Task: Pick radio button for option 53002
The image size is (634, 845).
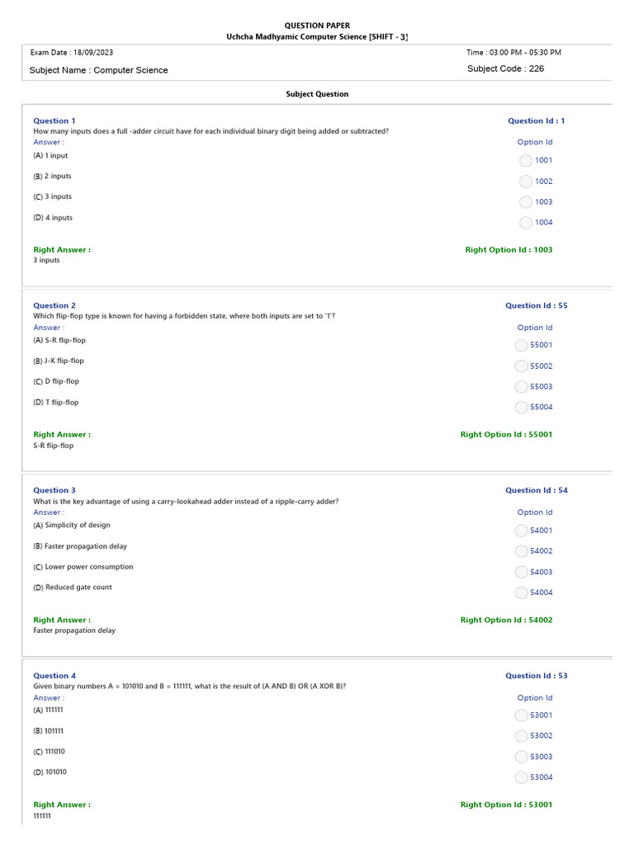Action: (521, 736)
